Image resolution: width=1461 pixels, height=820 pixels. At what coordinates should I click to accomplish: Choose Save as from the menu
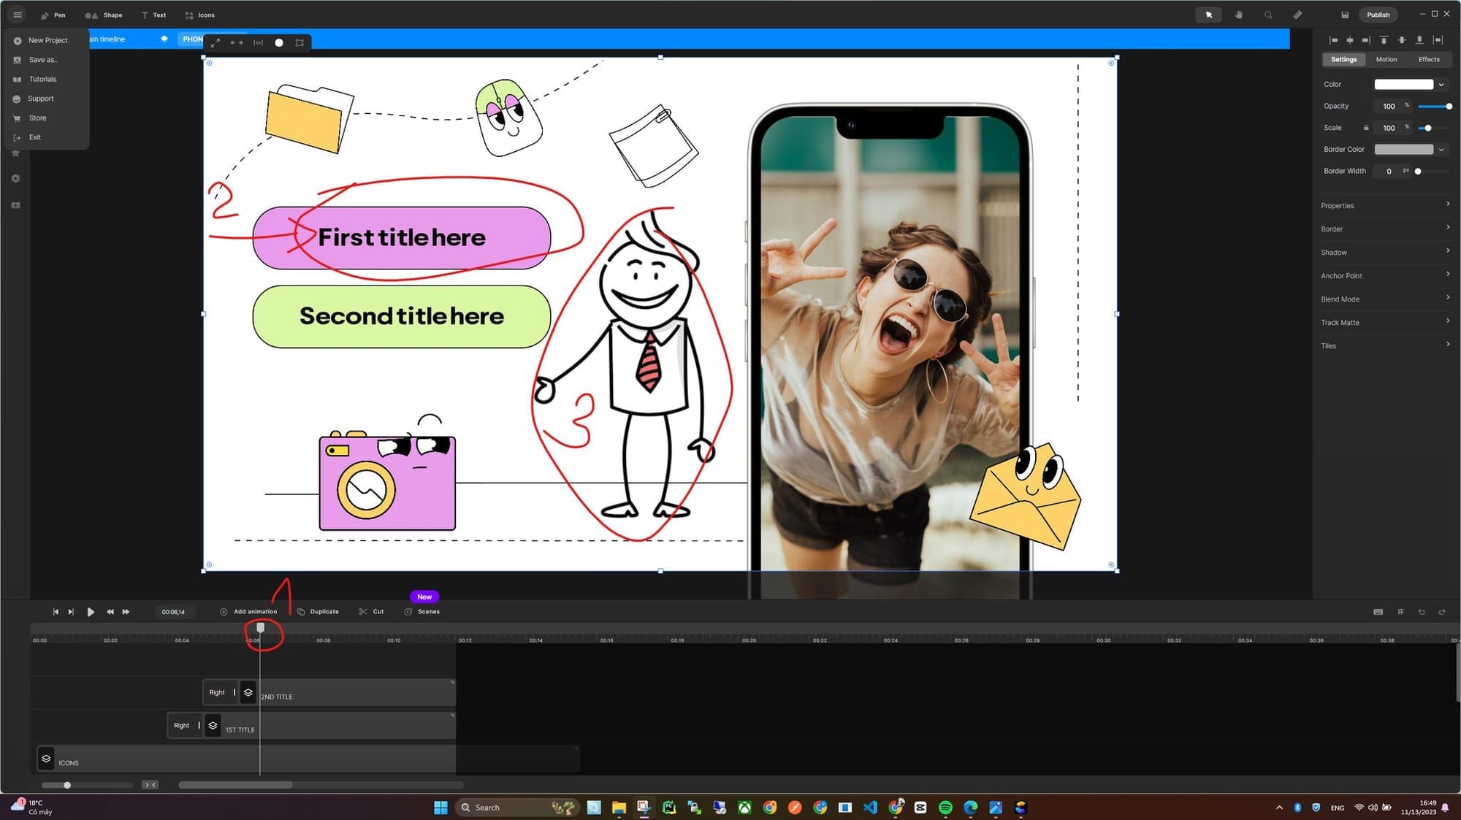(x=42, y=60)
